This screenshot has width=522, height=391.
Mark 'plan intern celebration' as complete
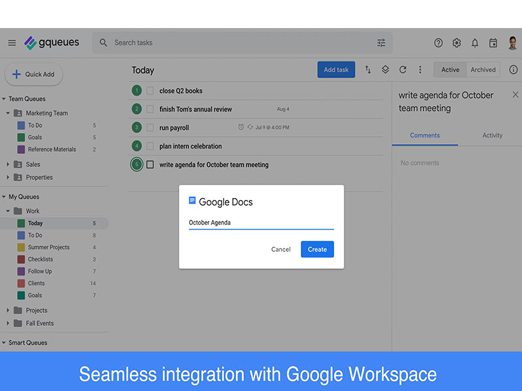click(x=150, y=146)
